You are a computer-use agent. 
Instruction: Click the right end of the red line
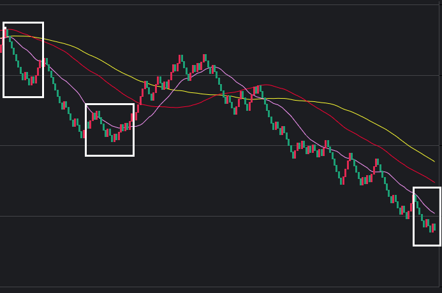[x=434, y=182]
